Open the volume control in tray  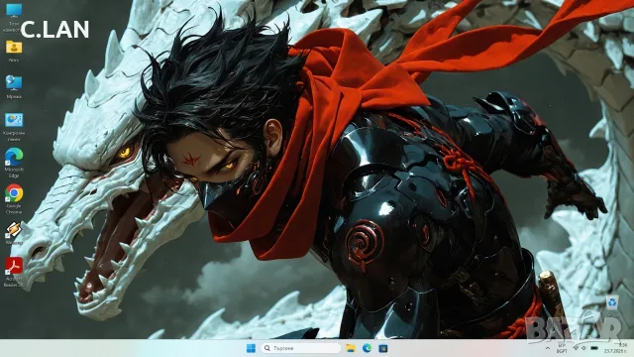click(583, 348)
